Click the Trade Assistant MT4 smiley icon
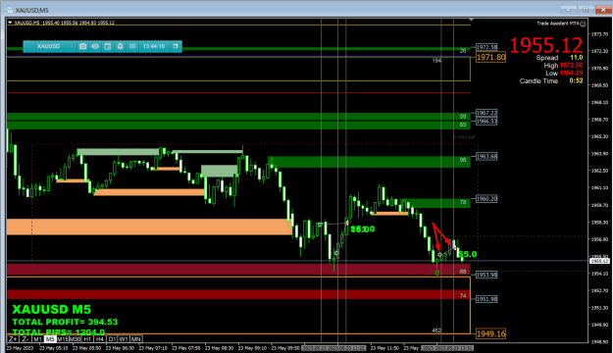The width and height of the screenshot is (613, 353). [583, 24]
